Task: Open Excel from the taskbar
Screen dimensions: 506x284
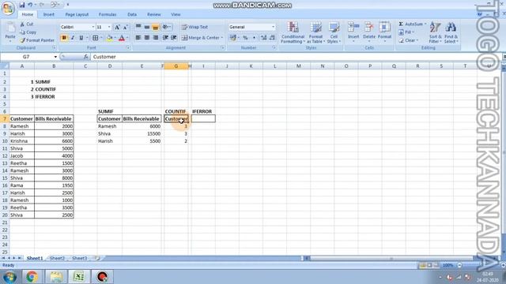Action: click(79, 277)
